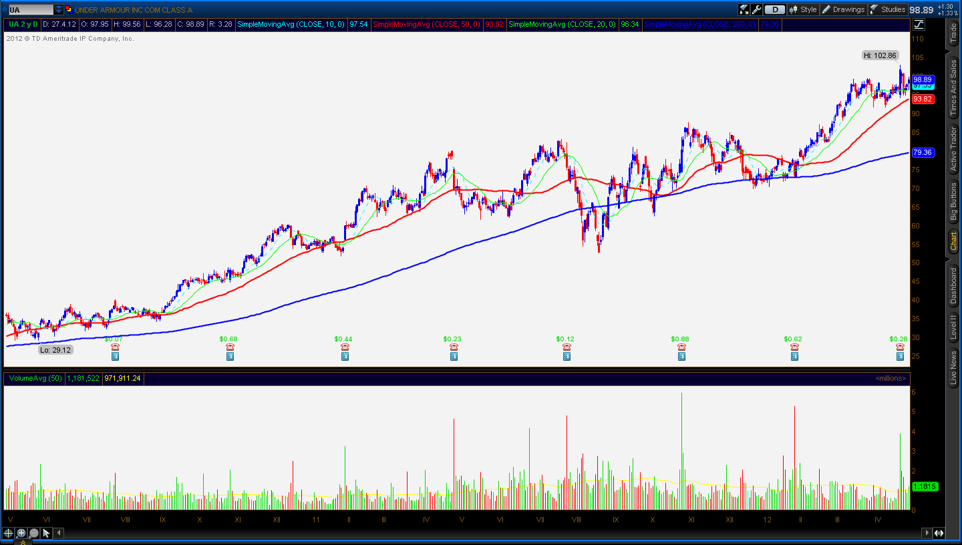
Task: Click the dividend icon below the $0.07 earnings
Action: pyautogui.click(x=115, y=357)
